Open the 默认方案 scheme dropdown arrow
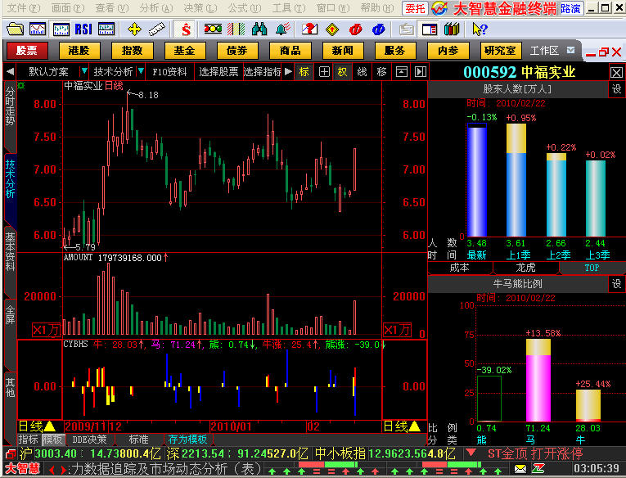The height and width of the screenshot is (478, 626). point(82,71)
